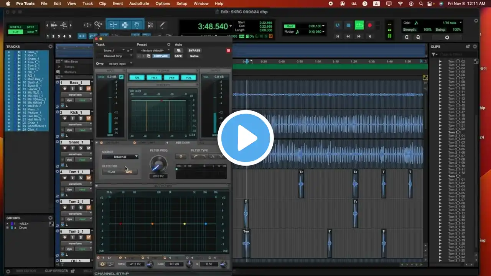The height and width of the screenshot is (276, 491).
Task: Open the Event menu
Action: pos(118,3)
